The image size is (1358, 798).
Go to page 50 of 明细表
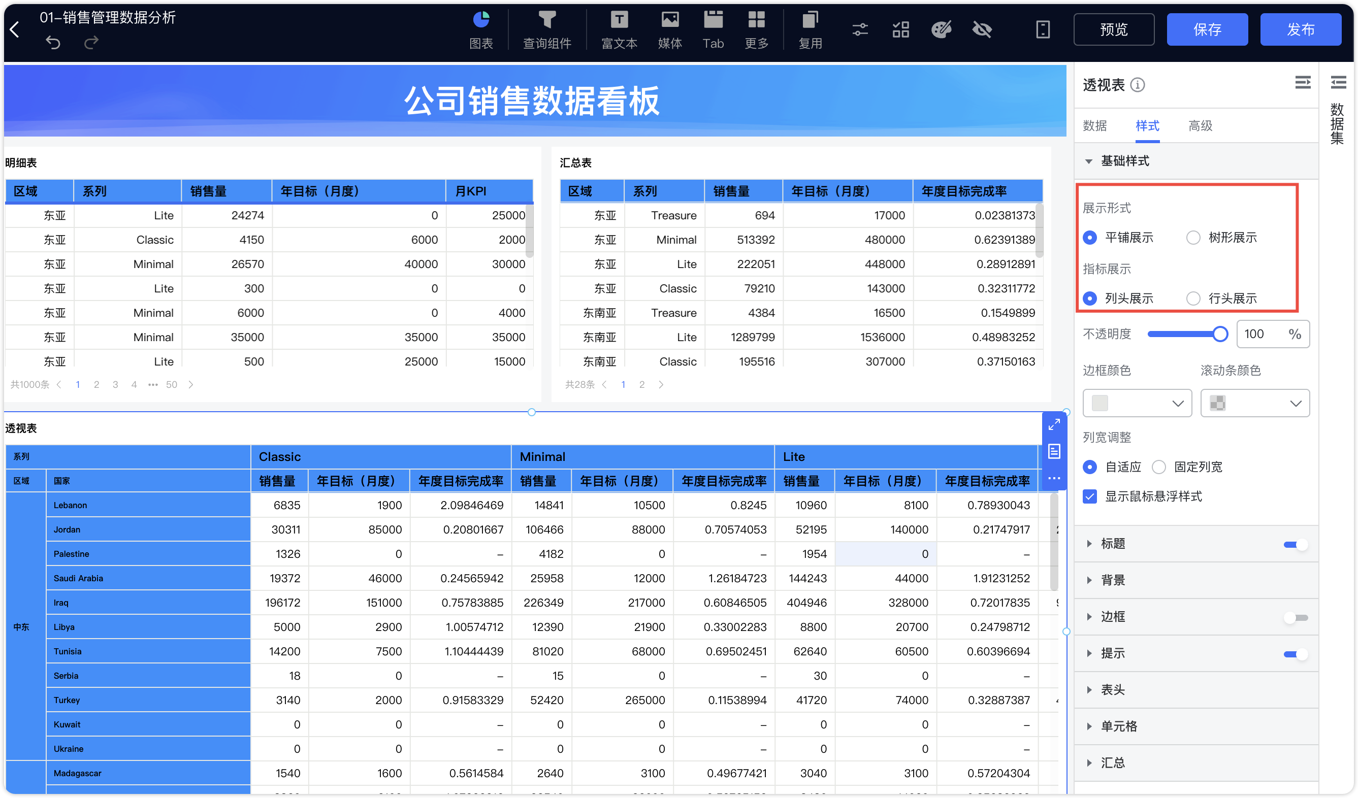[x=171, y=384]
